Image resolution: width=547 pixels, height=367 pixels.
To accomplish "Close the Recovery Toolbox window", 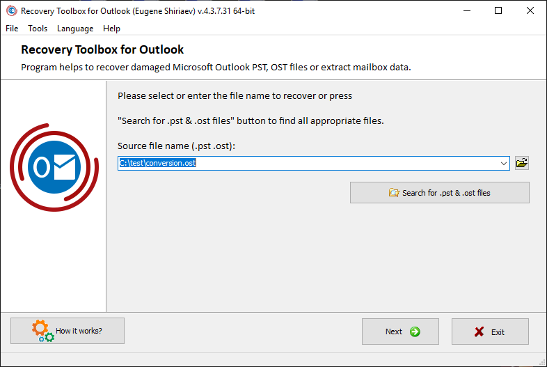I will pyautogui.click(x=530, y=11).
